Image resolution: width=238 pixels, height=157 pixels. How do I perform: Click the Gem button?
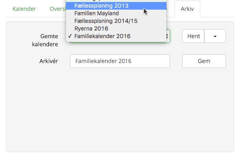click(x=204, y=61)
